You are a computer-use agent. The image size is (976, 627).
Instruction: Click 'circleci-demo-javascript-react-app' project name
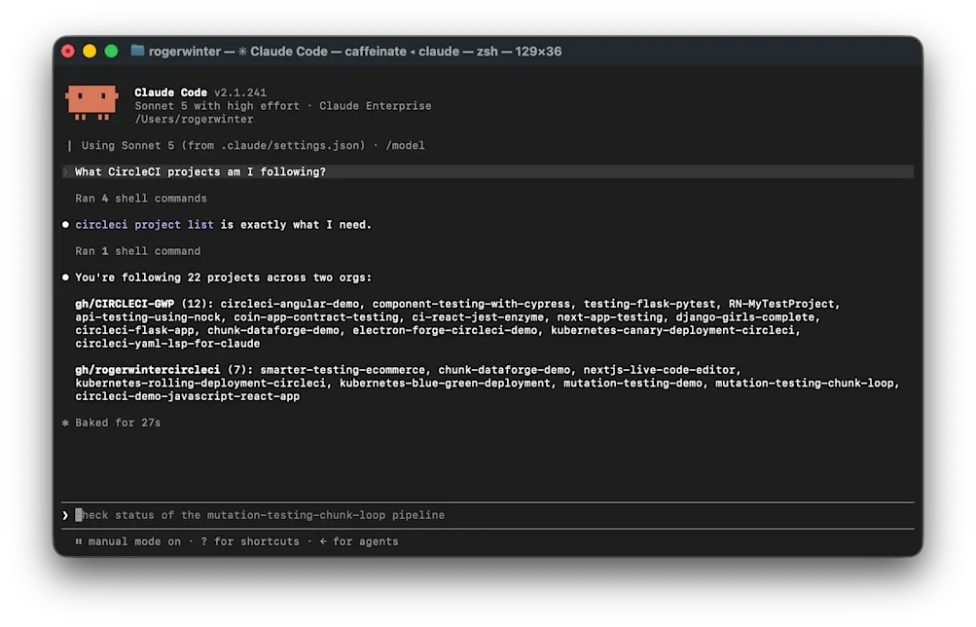(x=188, y=396)
